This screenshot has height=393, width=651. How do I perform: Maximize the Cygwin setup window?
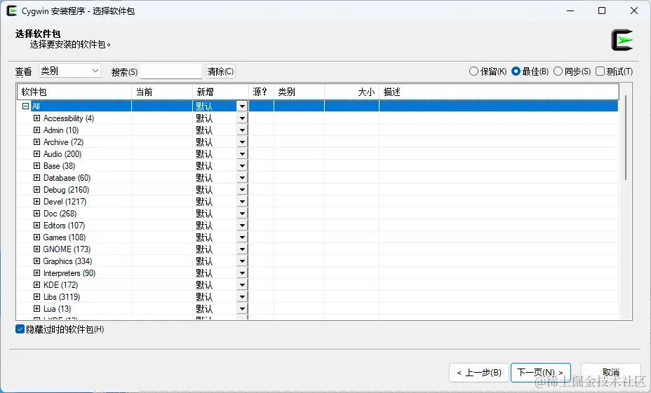(602, 11)
